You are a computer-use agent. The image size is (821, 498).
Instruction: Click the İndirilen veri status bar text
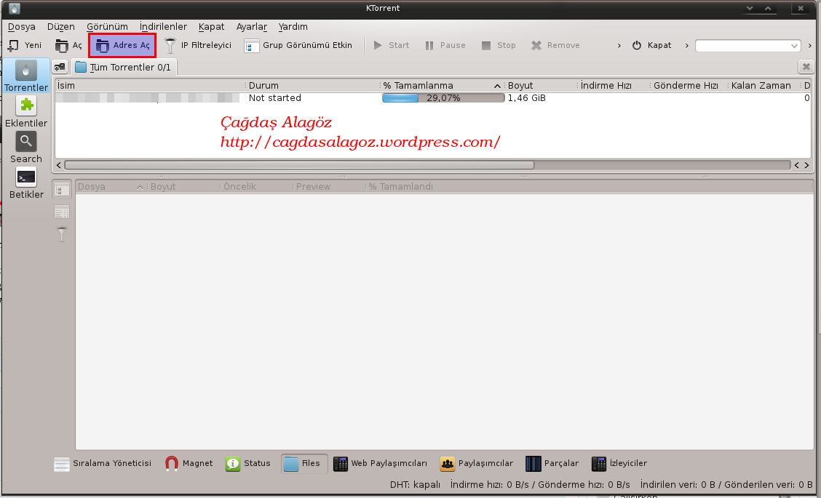pos(727,485)
